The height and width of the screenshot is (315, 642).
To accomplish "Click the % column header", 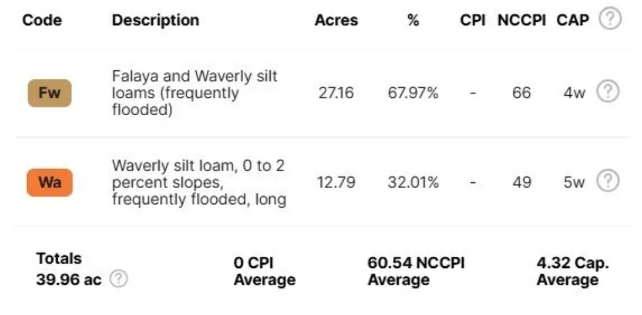I will point(413,20).
